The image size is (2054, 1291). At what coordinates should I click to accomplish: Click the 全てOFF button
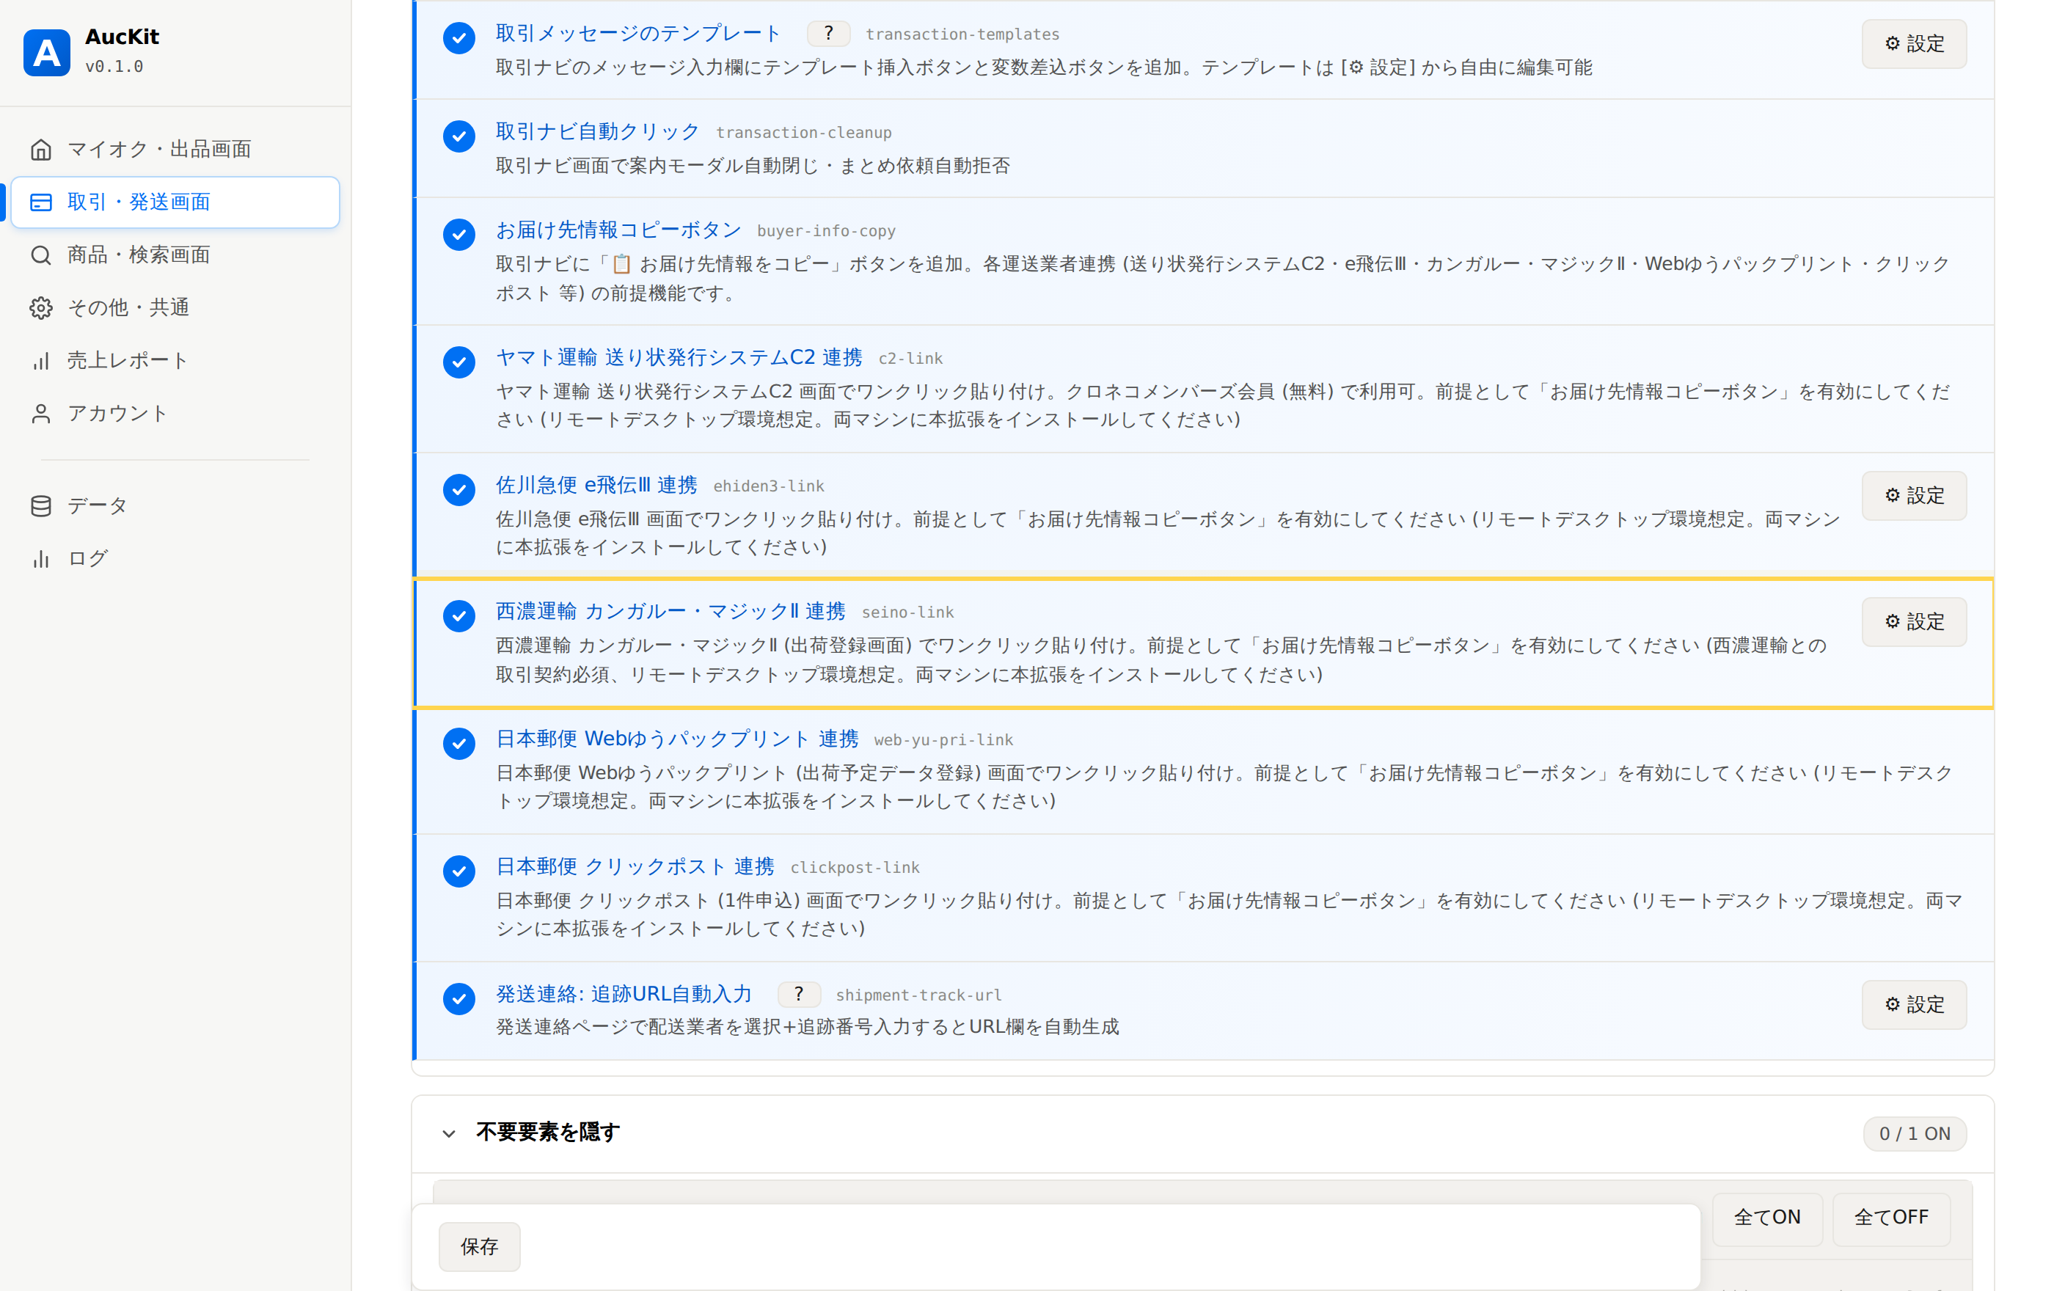[1891, 1218]
